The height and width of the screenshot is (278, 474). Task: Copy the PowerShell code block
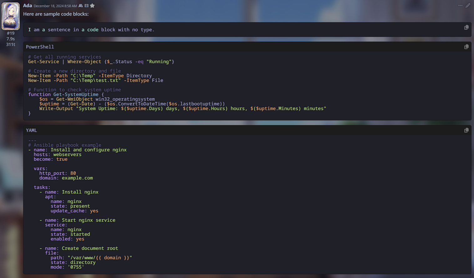(x=466, y=47)
